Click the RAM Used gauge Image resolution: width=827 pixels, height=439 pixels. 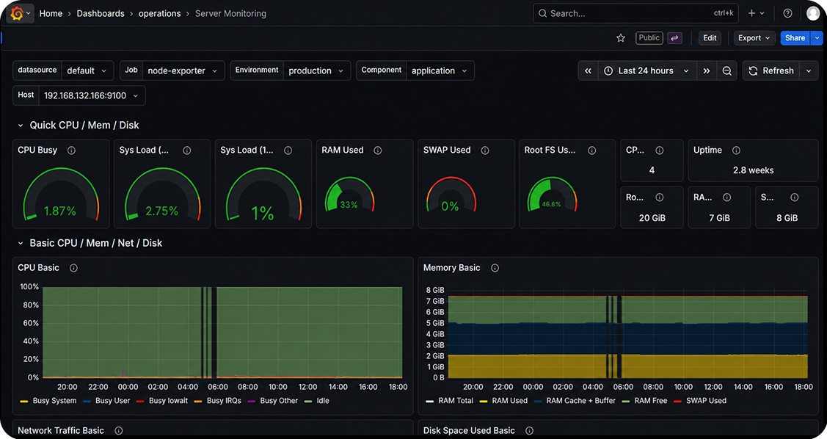(x=349, y=195)
